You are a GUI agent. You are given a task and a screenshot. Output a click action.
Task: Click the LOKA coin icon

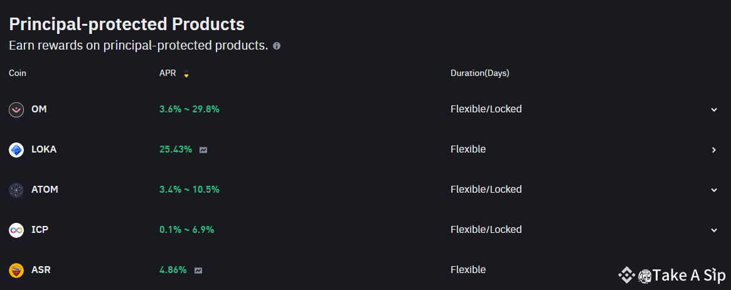point(16,150)
